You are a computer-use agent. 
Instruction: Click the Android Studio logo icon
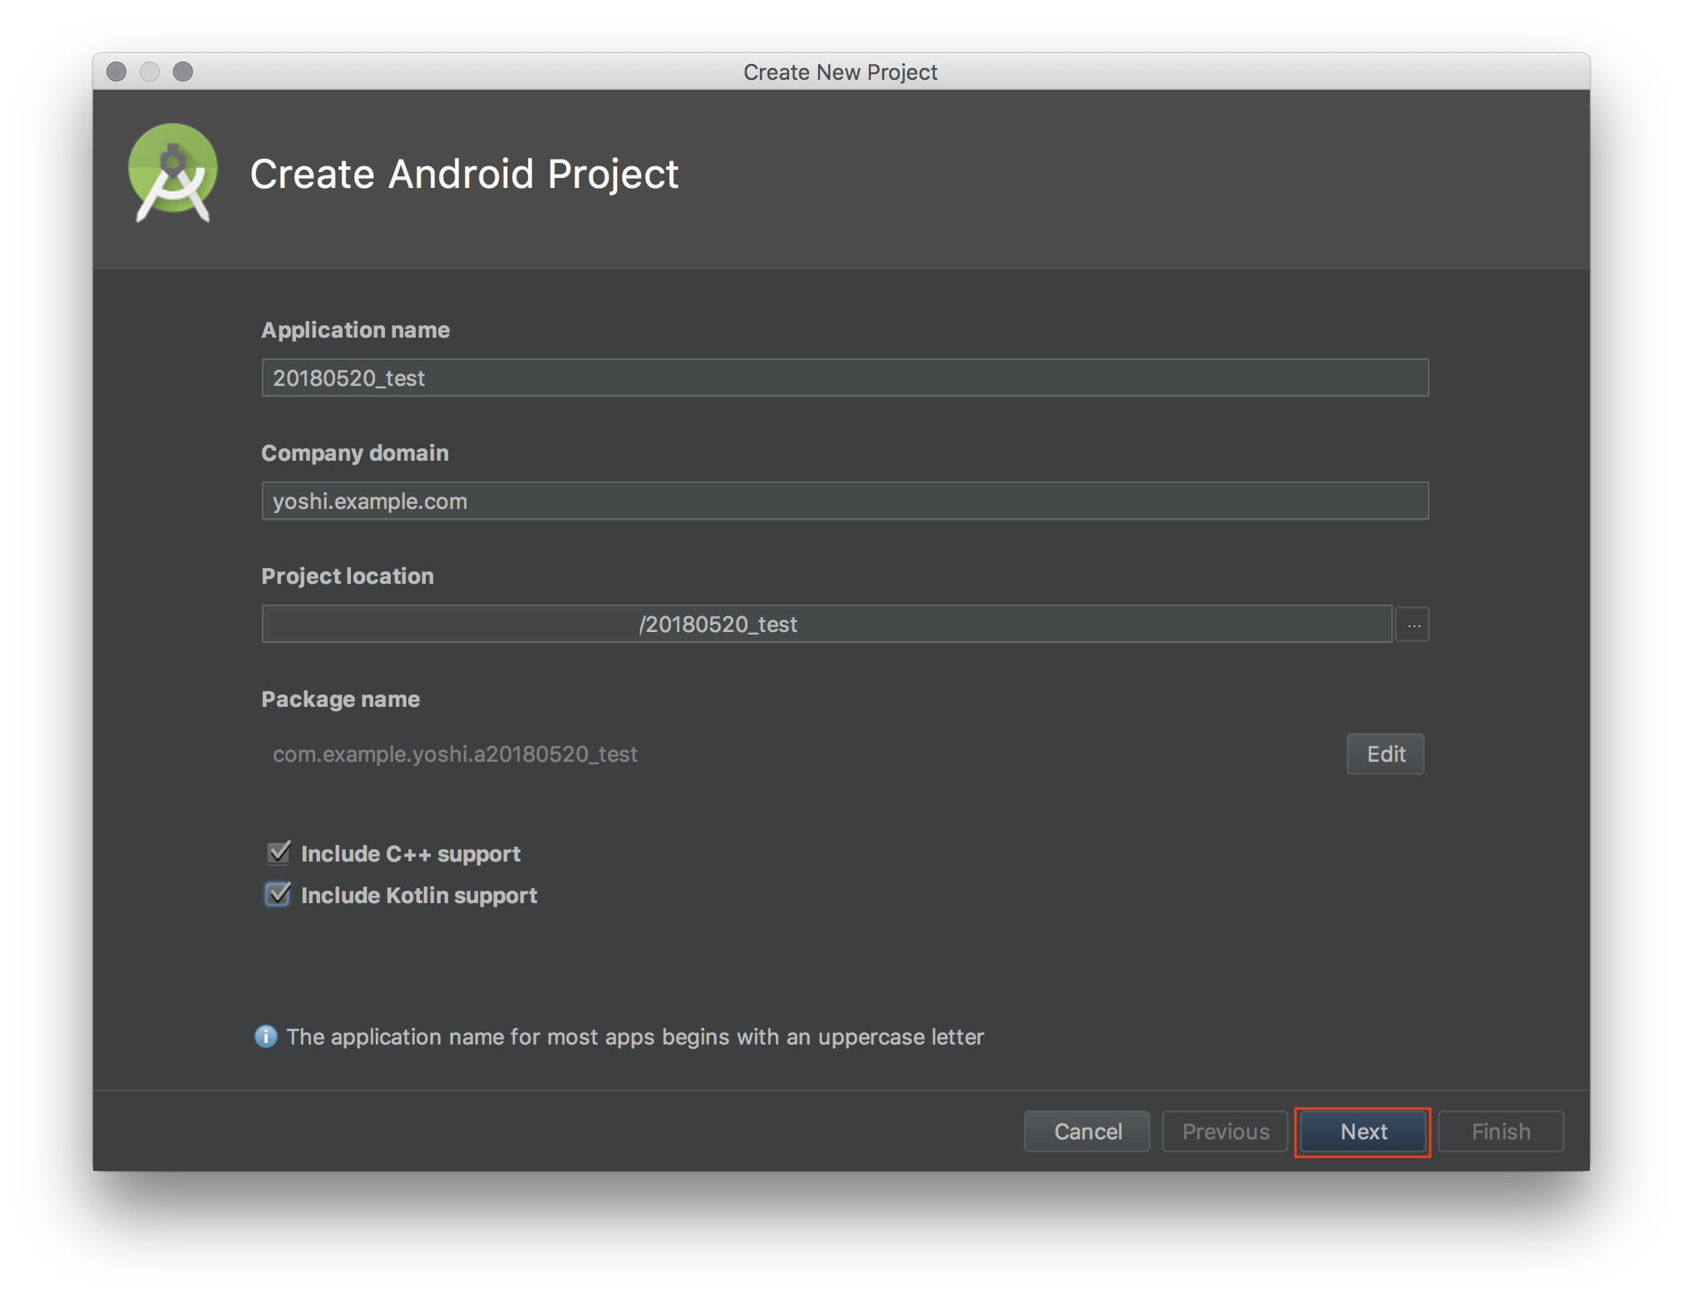[x=173, y=173]
